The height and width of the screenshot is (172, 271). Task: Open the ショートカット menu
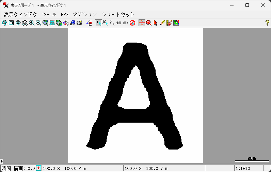[x=118, y=15]
